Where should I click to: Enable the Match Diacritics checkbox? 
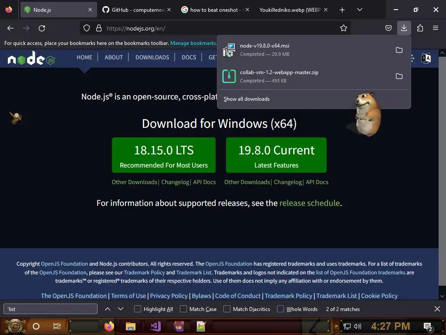pyautogui.click(x=226, y=309)
